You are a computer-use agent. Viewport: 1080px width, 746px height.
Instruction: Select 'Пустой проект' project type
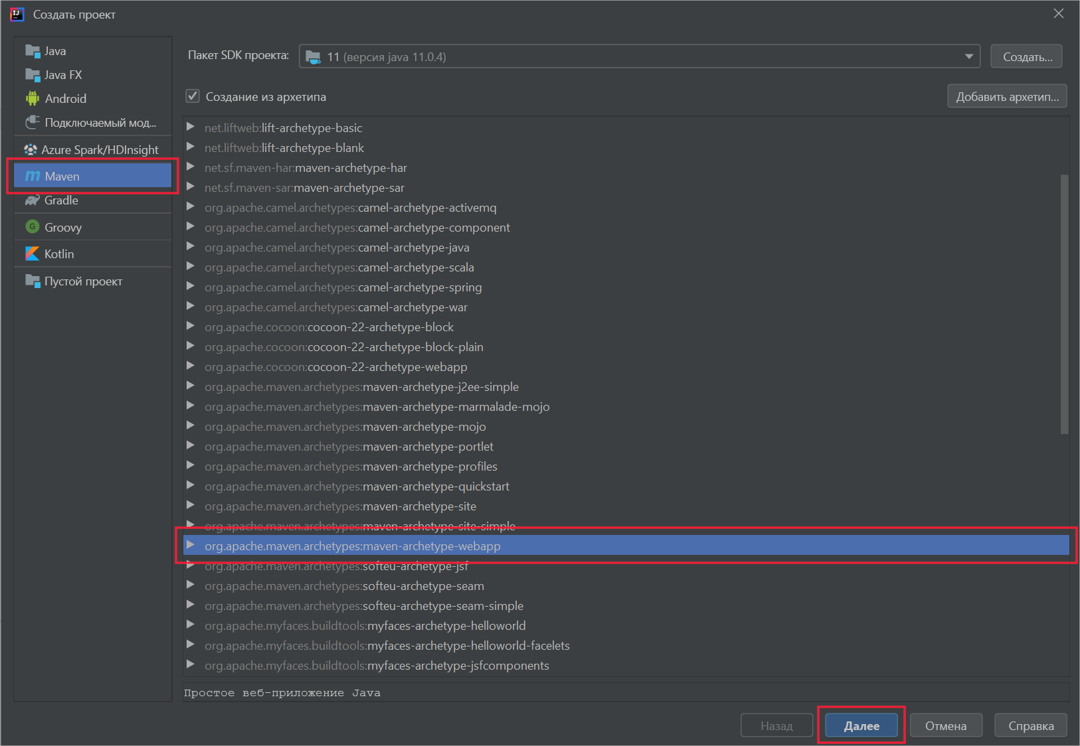pos(93,281)
